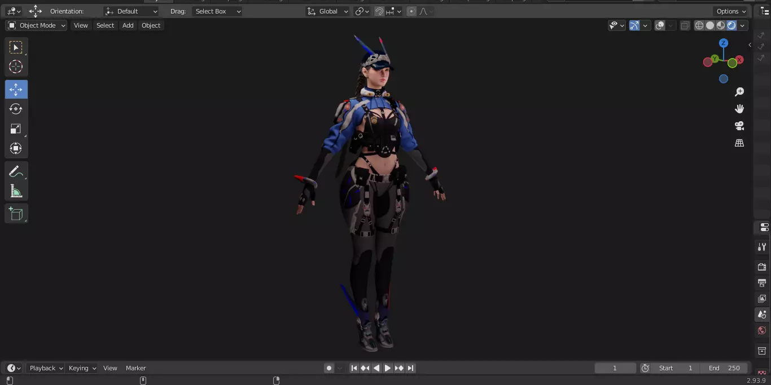
Task: Open the timeline View menu
Action: 110,368
